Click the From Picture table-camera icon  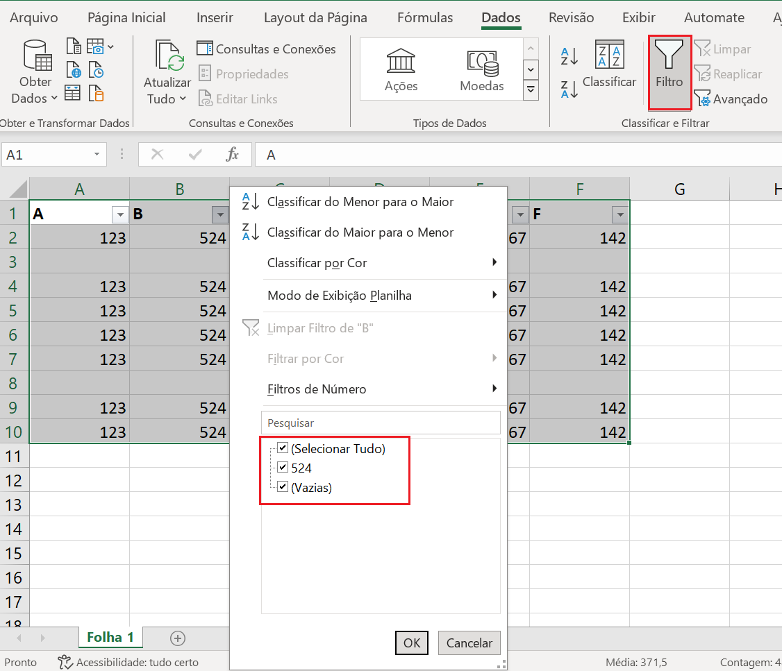(95, 46)
